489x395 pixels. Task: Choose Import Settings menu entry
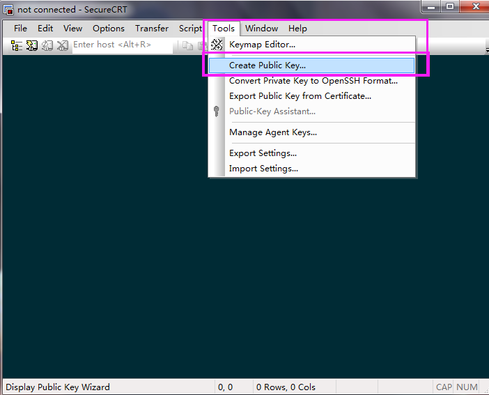[312, 169]
